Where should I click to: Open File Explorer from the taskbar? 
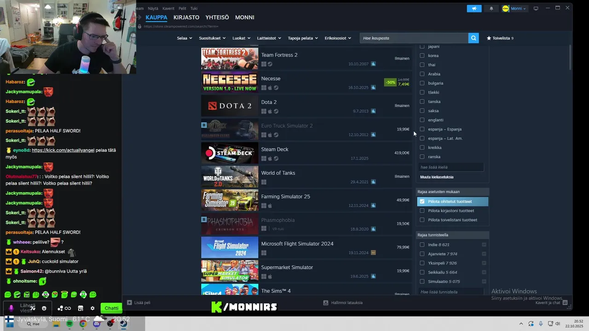coord(56,324)
